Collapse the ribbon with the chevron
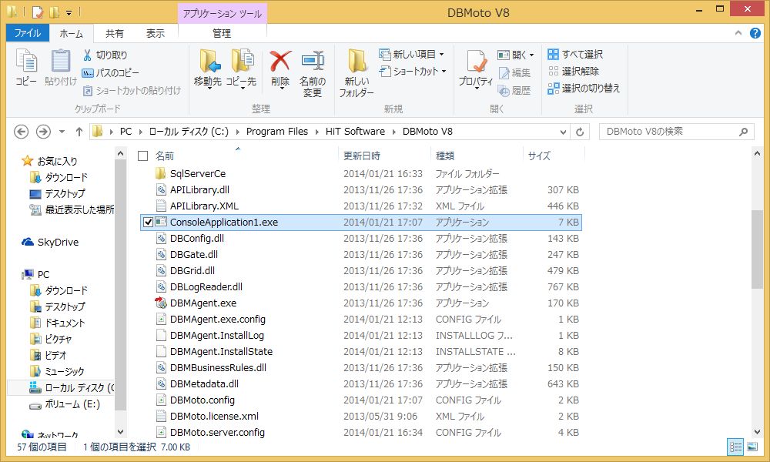This screenshot has height=462, width=770. tap(738, 33)
